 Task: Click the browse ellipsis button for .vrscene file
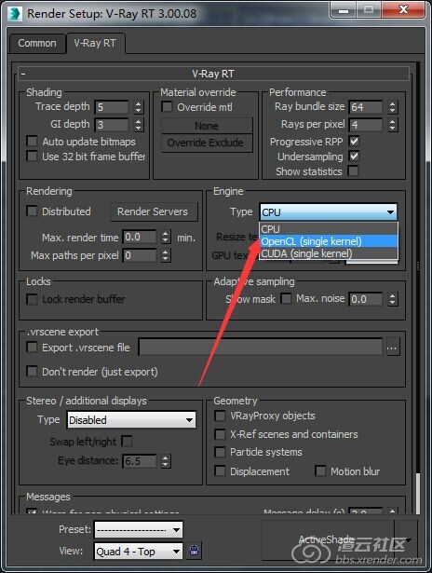coord(392,348)
